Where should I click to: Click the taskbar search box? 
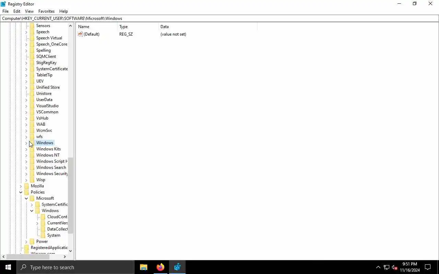click(x=75, y=267)
